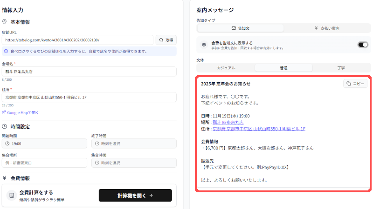The height and width of the screenshot is (209, 373).
Task: Switch to 支払い案内 tab
Action: 326,28
